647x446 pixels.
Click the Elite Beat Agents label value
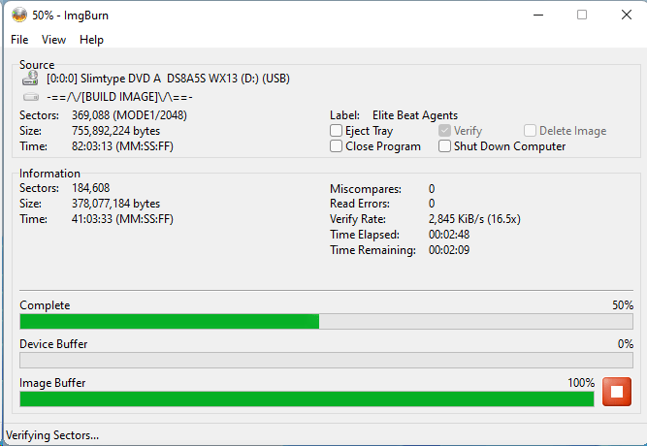(x=415, y=115)
